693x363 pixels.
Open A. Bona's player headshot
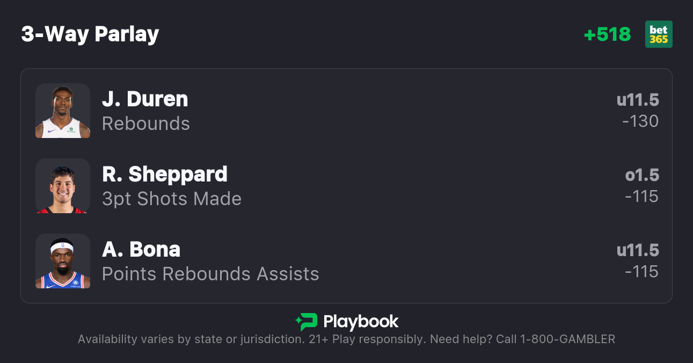(63, 261)
